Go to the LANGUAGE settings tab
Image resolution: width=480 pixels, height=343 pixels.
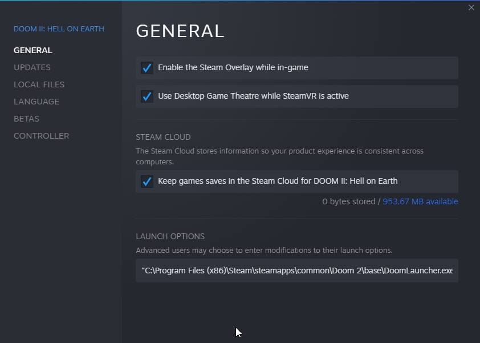point(36,102)
